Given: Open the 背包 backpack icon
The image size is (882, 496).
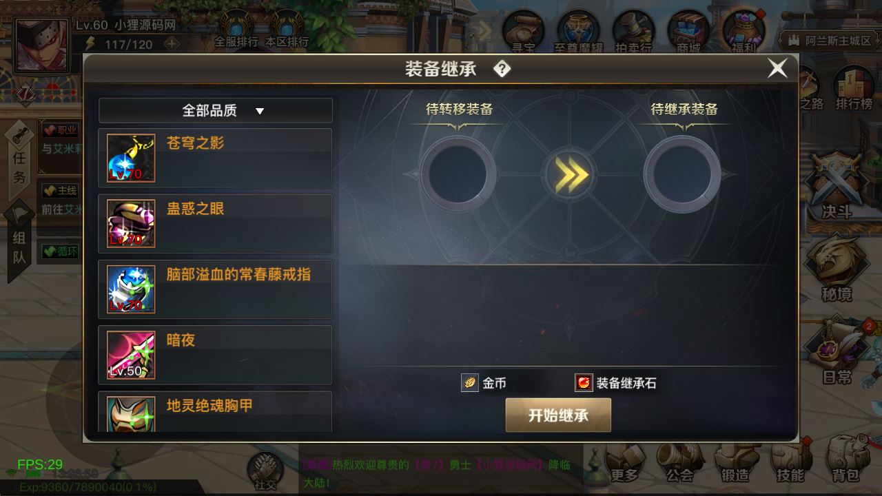Looking at the screenshot, I should pos(846,463).
